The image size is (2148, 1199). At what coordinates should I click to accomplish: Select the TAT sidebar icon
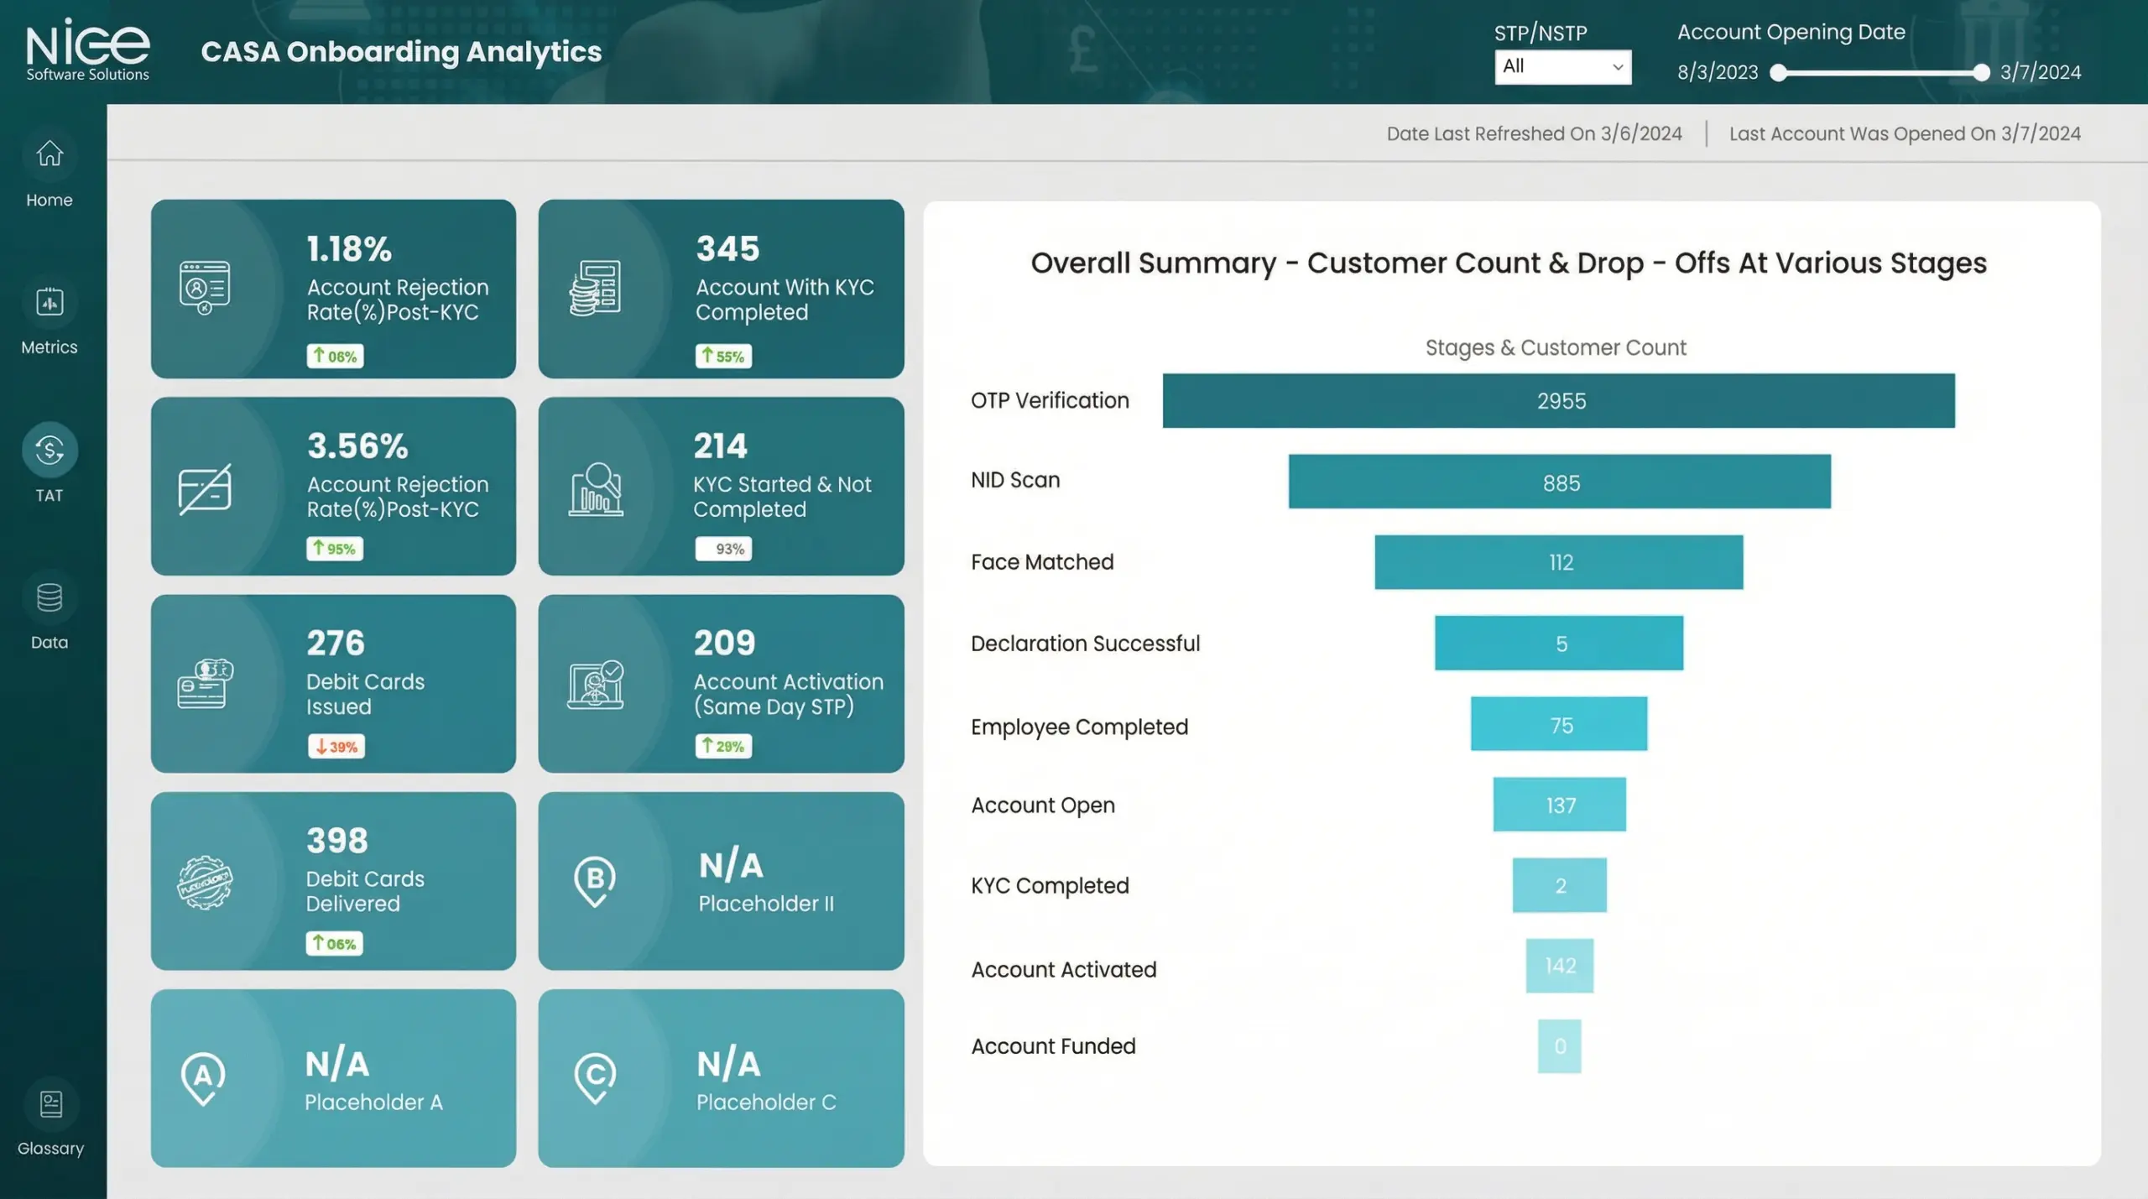[x=50, y=451]
